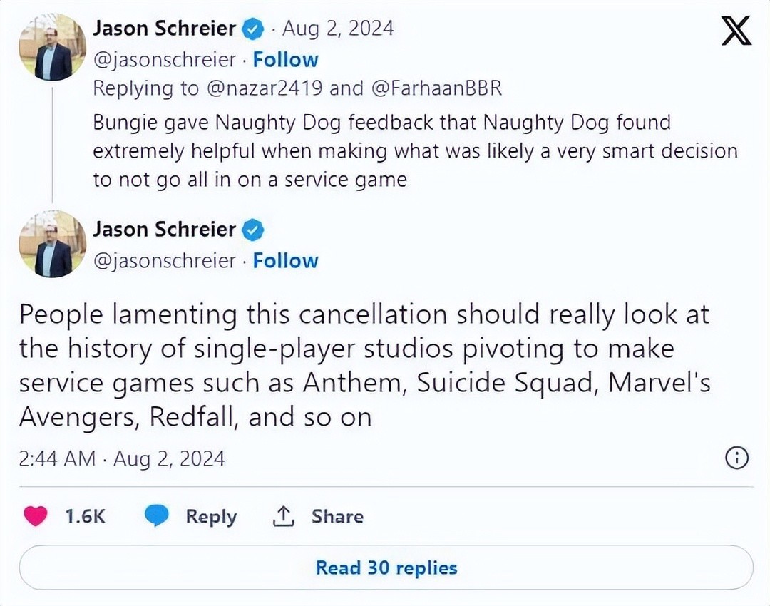Screen dimensions: 770x606
Task: Open Jason Schreier's avatar in the lower tweet
Action: coord(52,243)
